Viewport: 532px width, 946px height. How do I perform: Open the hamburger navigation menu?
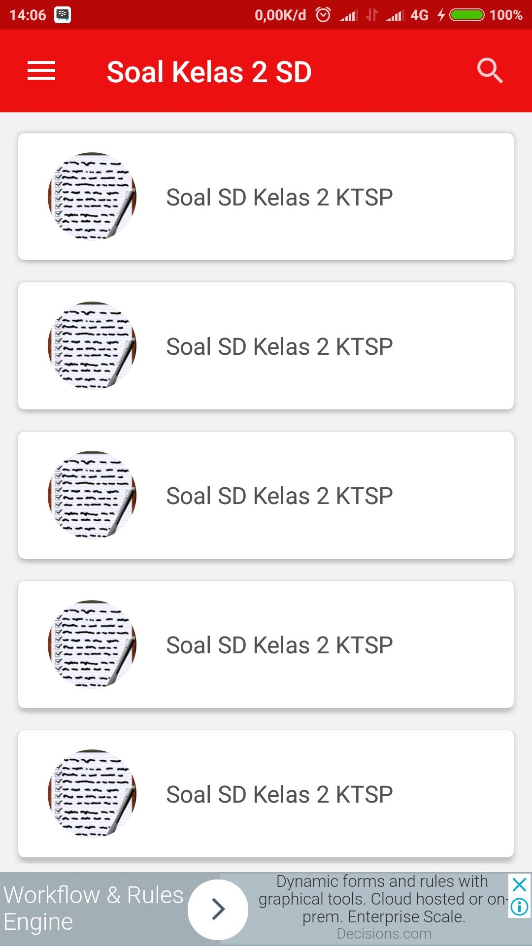click(x=41, y=71)
